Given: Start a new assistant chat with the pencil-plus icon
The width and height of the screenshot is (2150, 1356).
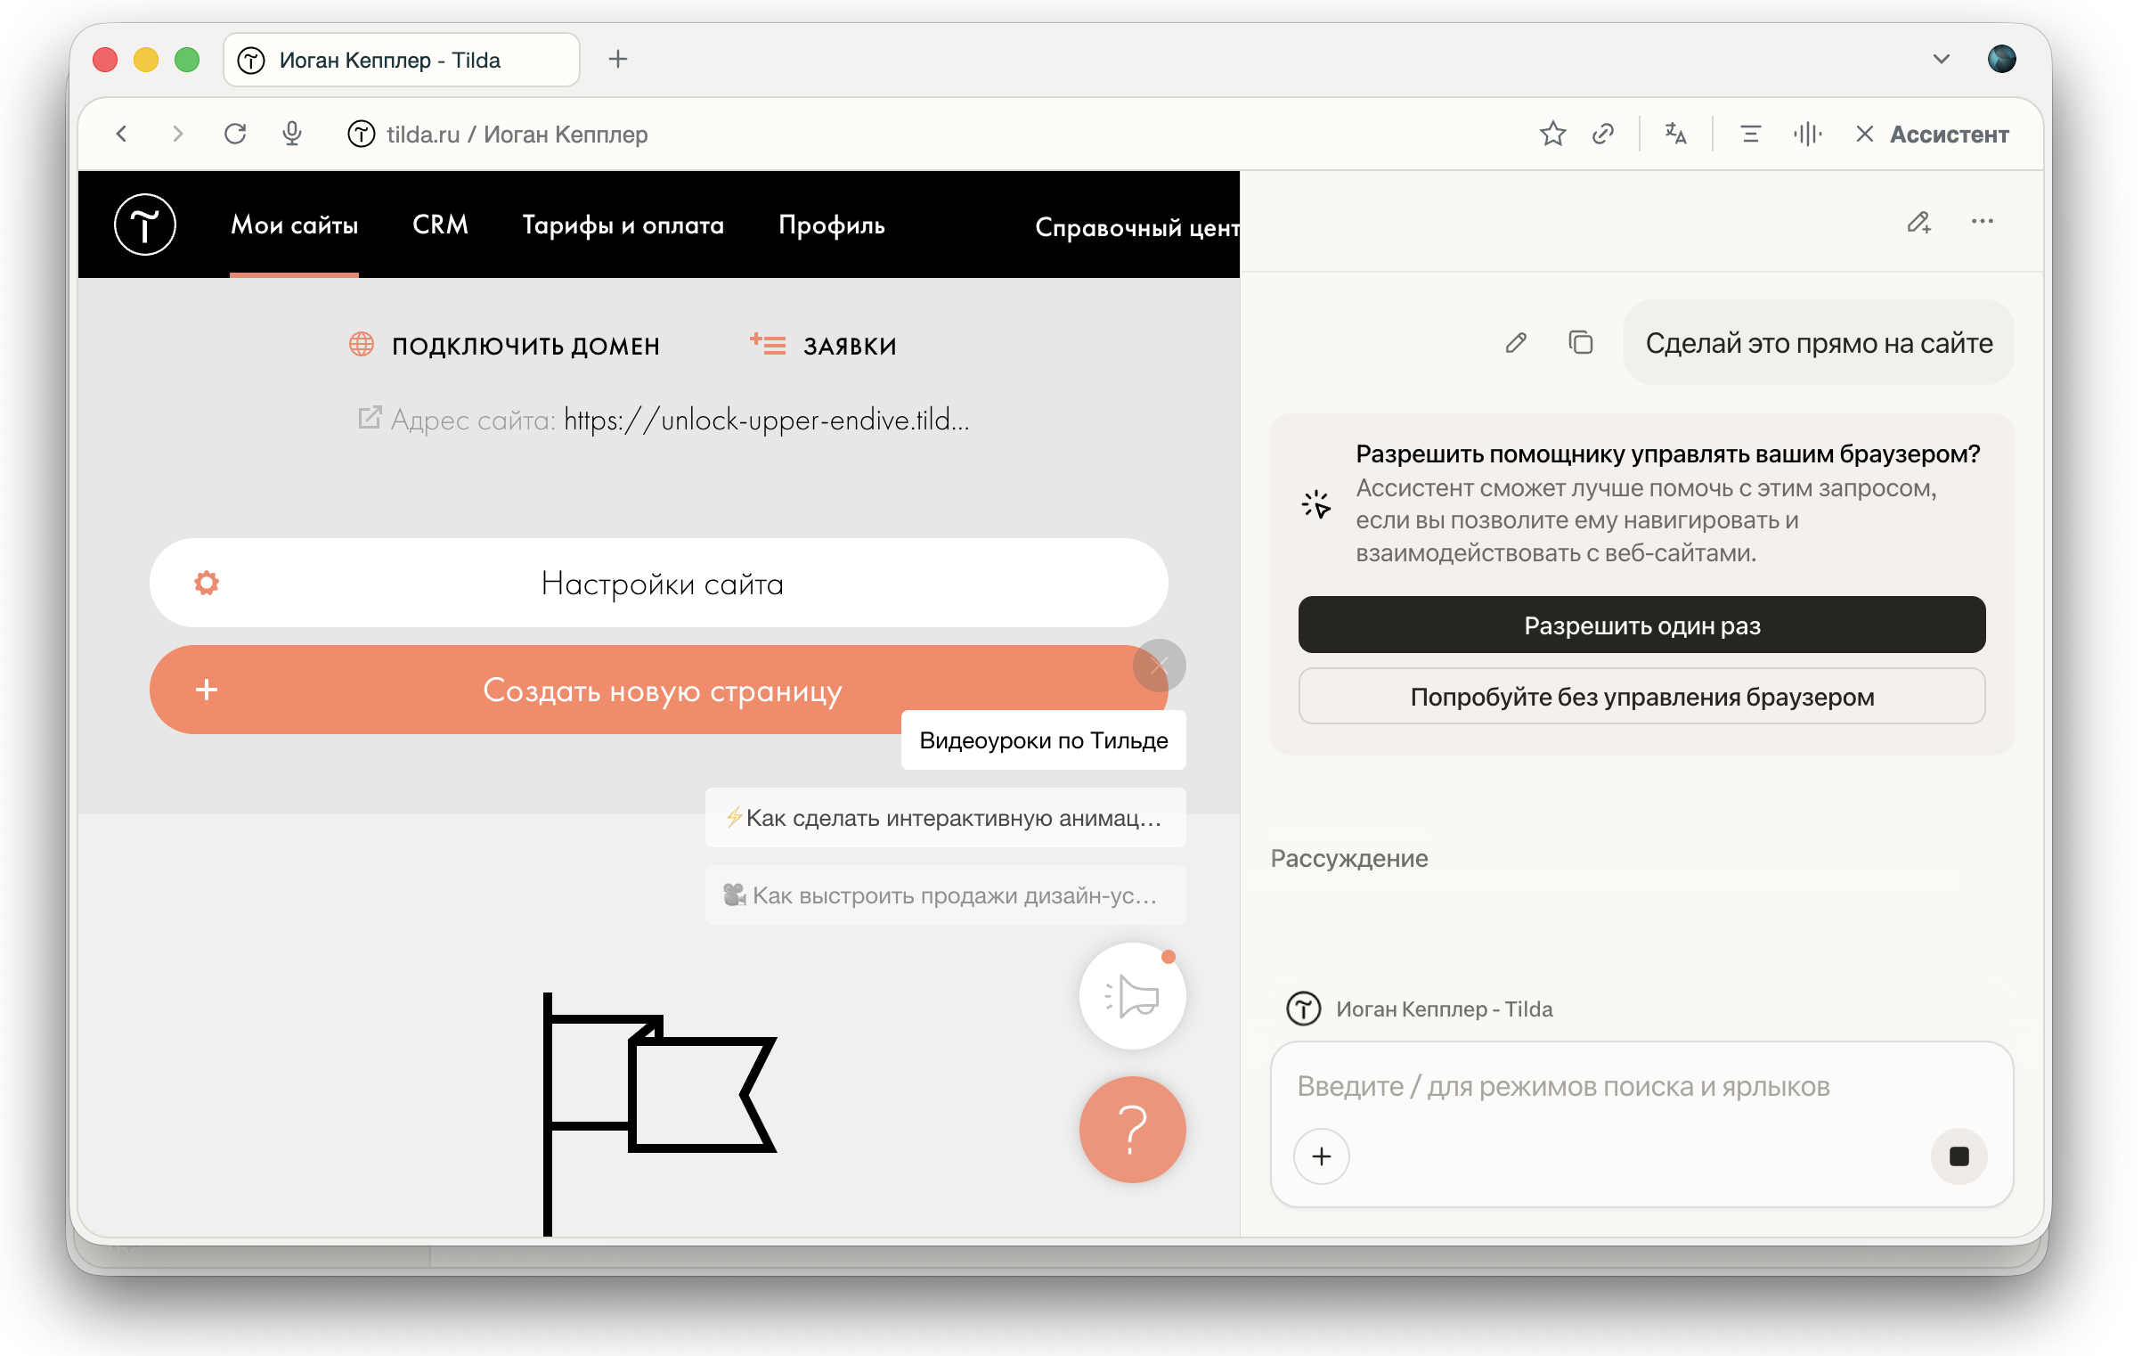Looking at the screenshot, I should click(x=1918, y=222).
